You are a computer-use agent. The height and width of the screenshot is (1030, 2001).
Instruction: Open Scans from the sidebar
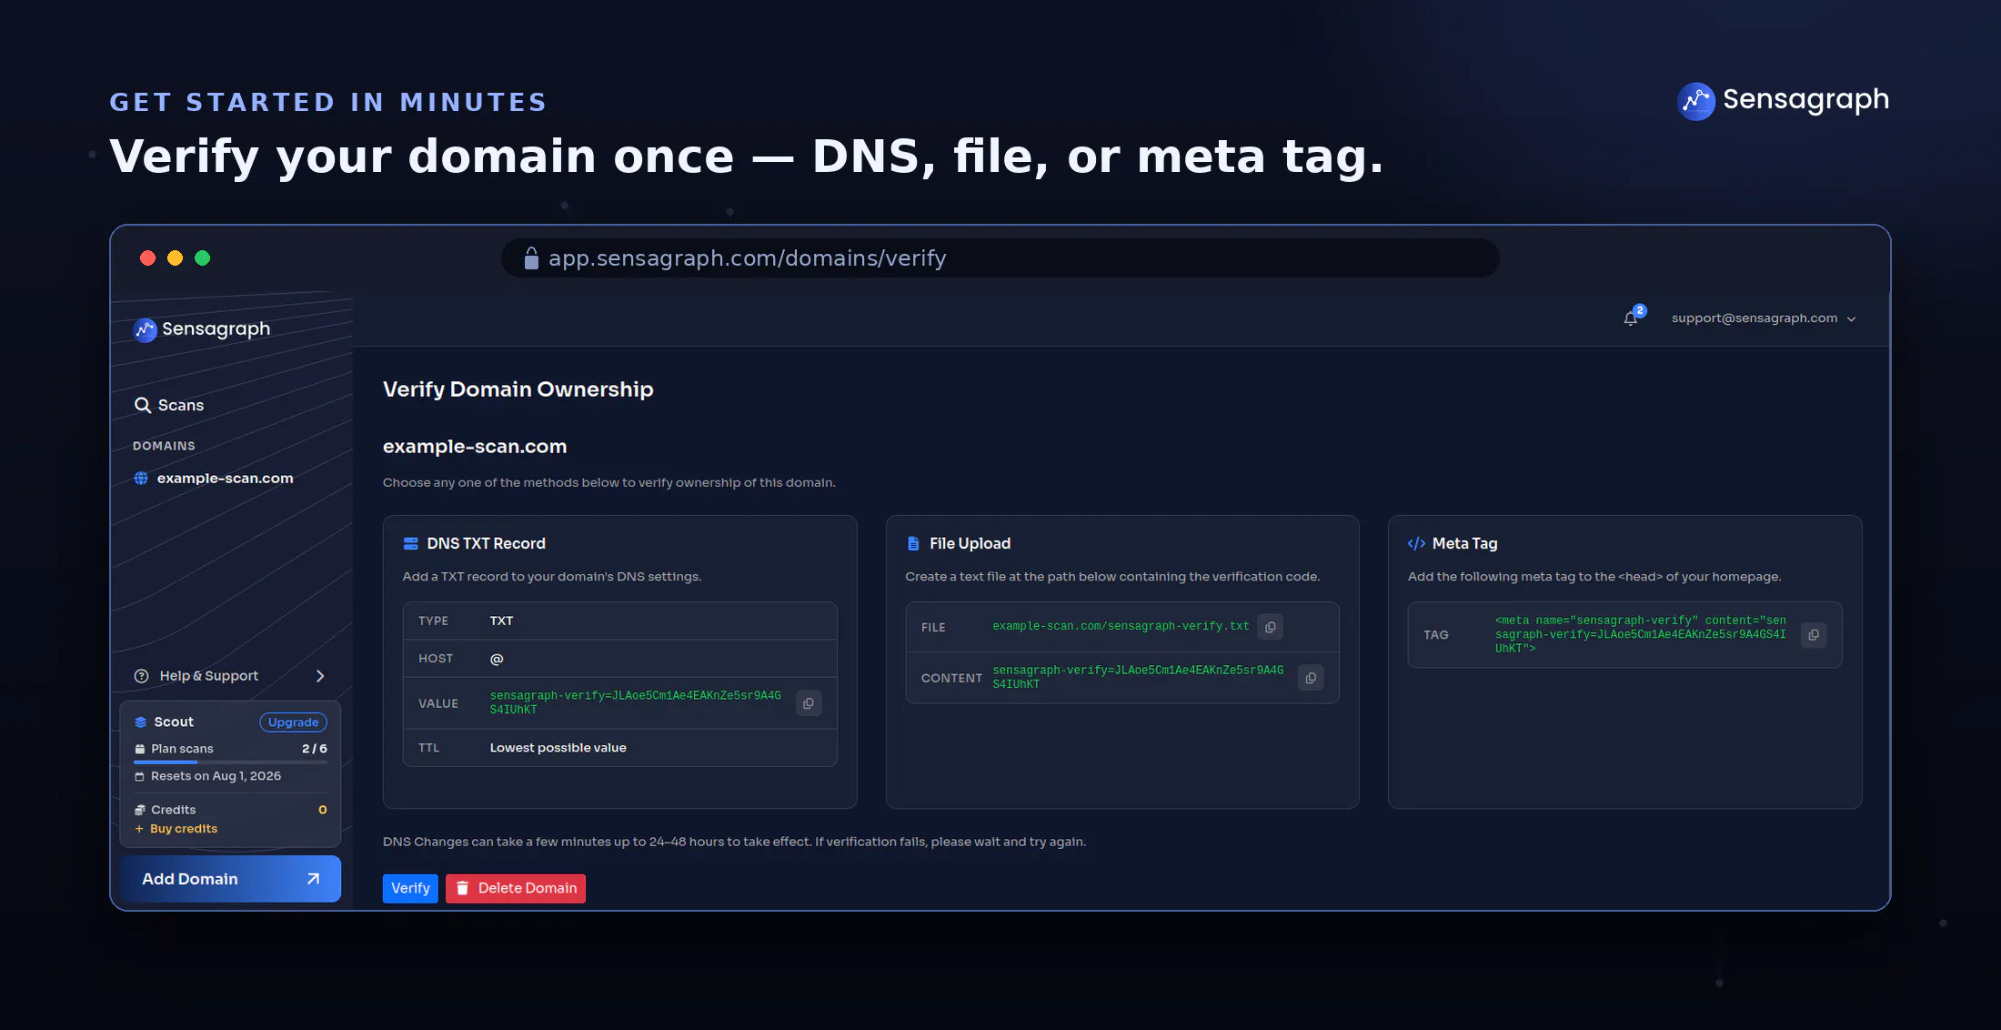pyautogui.click(x=169, y=406)
